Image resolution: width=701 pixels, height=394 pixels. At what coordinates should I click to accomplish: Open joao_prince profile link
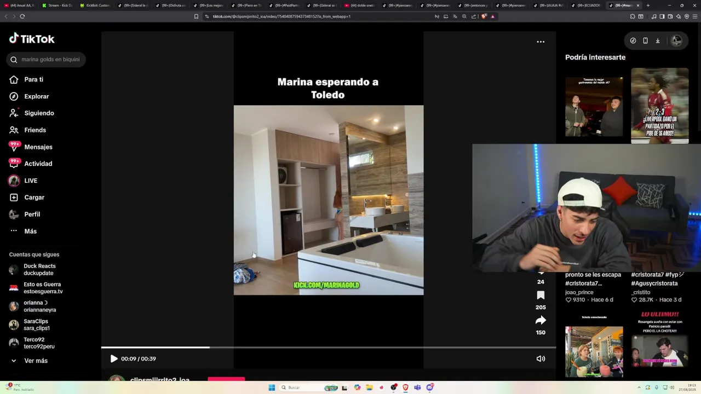point(579,292)
